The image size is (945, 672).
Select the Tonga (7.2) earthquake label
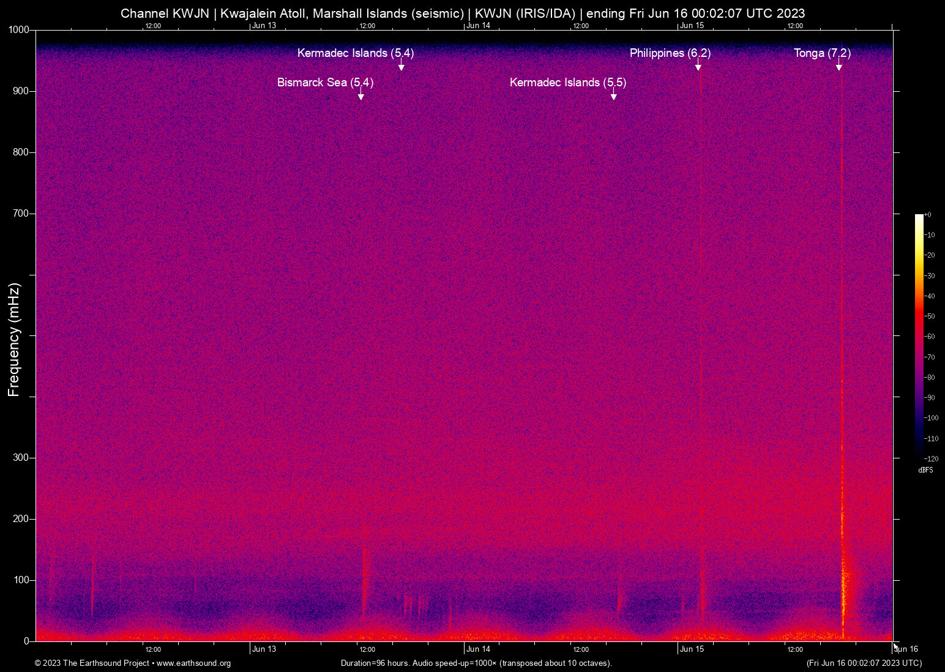(x=822, y=53)
